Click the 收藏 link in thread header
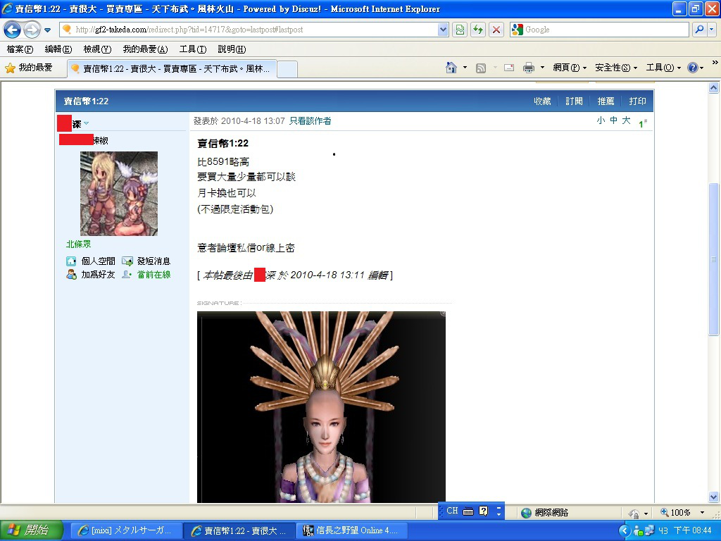Image resolution: width=721 pixels, height=541 pixels. 542,101
